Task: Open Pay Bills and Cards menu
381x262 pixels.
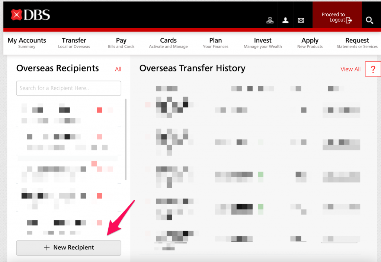Action: click(x=121, y=43)
